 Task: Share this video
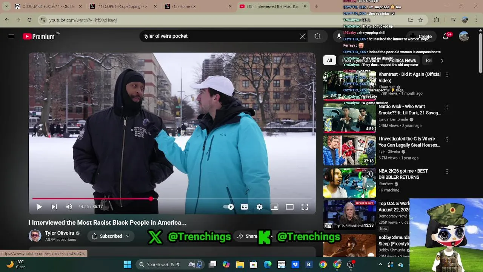[246, 236]
